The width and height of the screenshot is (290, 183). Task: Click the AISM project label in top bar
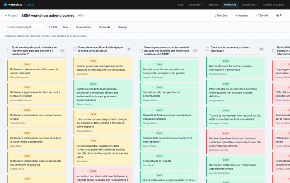pos(30,5)
